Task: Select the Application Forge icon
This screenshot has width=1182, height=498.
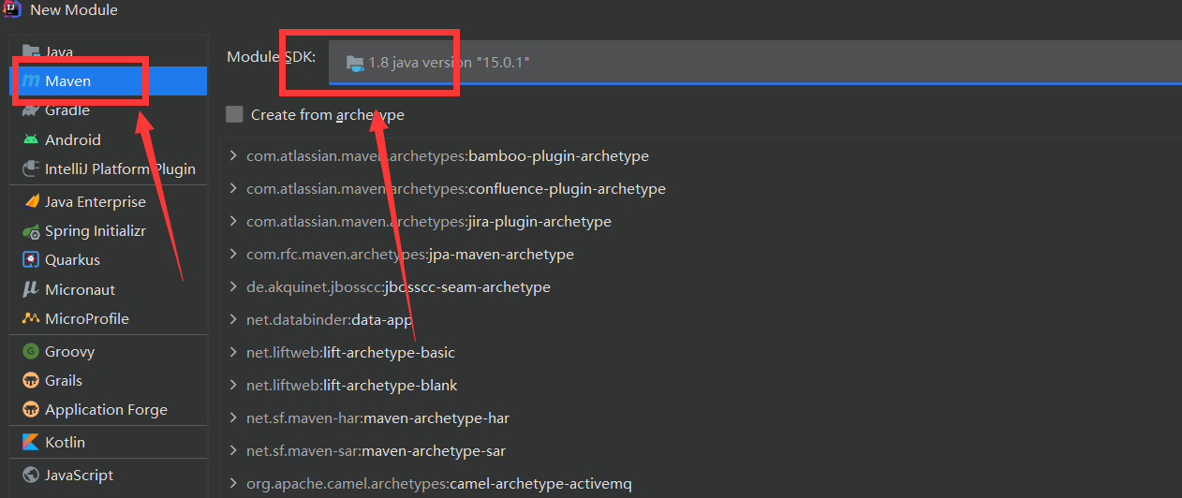Action: tap(31, 410)
